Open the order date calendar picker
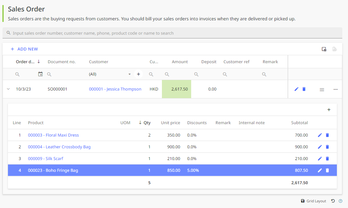348x208 pixels. coord(40,74)
